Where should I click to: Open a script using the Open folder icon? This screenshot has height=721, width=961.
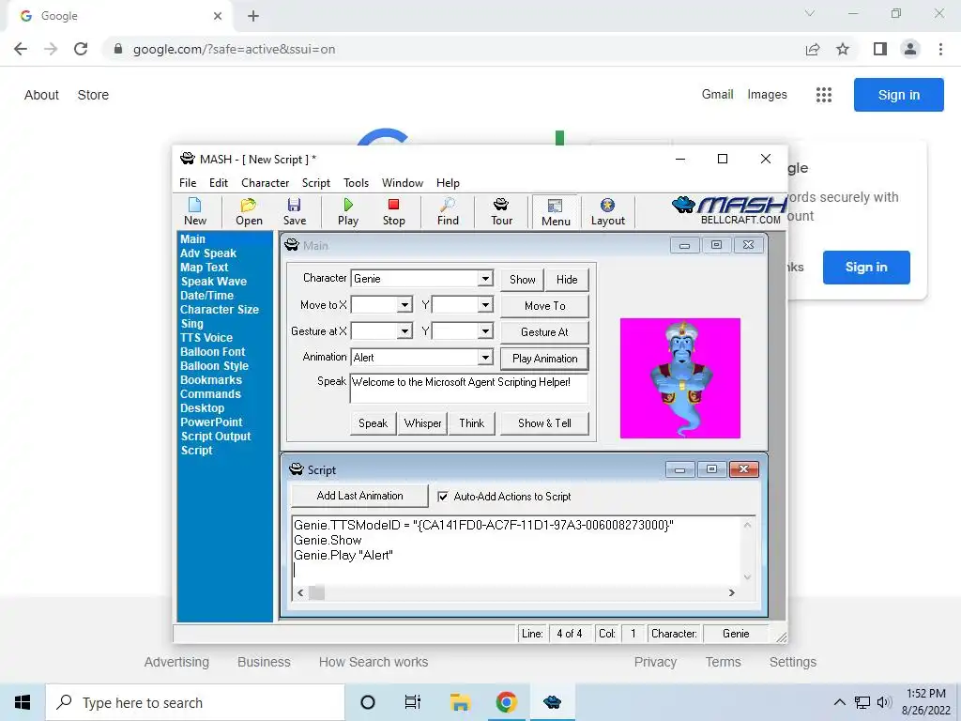pos(249,211)
